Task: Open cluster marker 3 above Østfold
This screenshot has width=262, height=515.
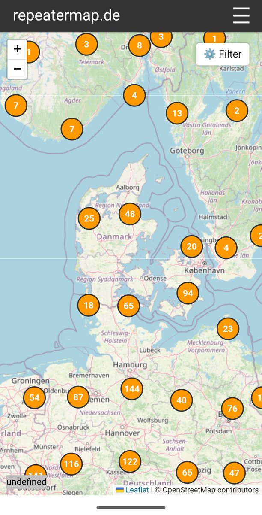Action: (x=161, y=37)
